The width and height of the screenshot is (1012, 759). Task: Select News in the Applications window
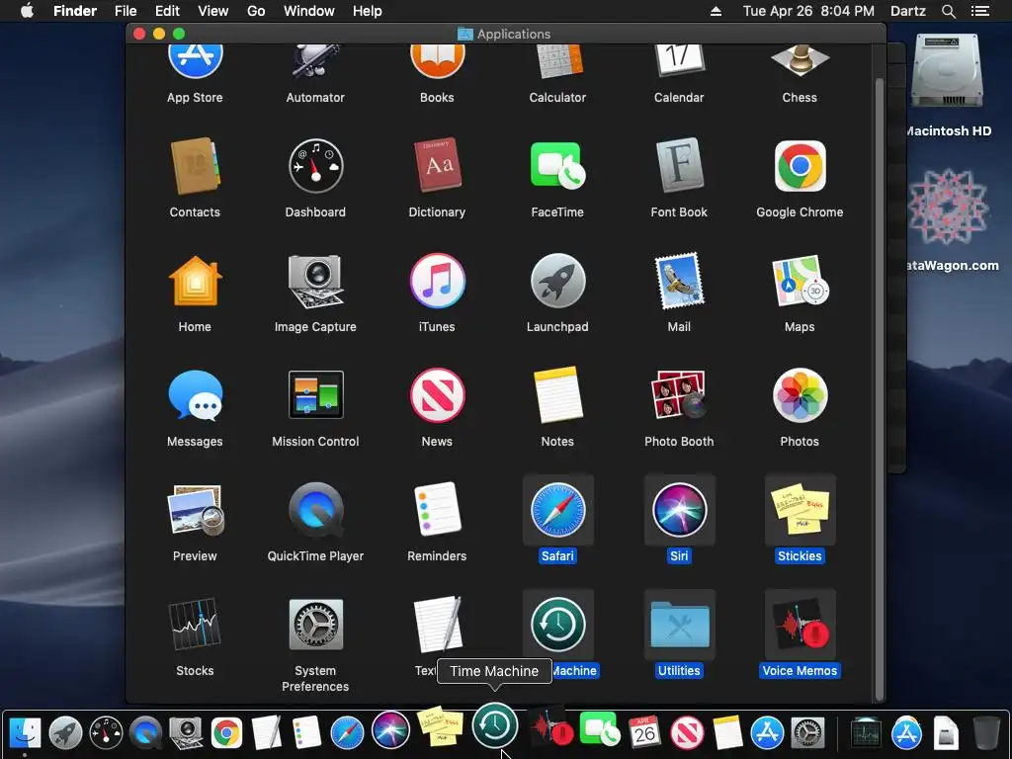tap(437, 395)
